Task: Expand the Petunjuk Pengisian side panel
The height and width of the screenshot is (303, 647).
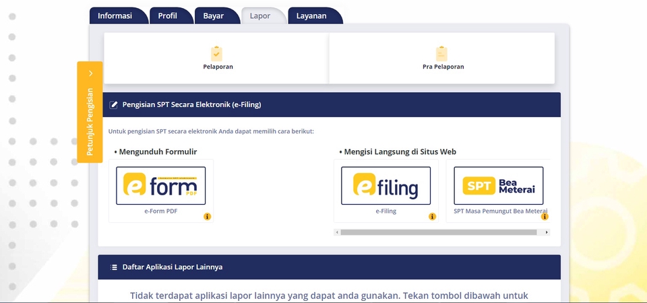Action: tap(90, 112)
